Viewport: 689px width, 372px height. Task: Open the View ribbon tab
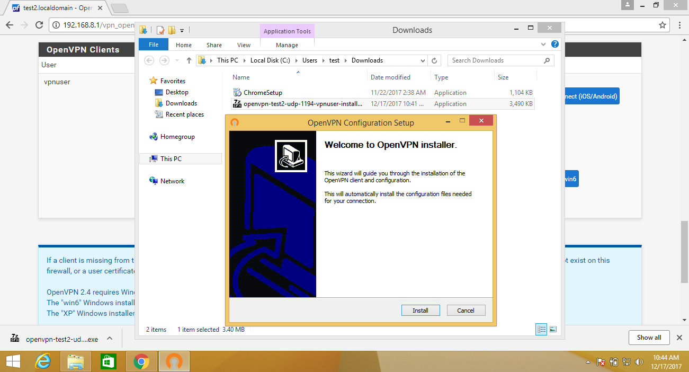click(244, 45)
